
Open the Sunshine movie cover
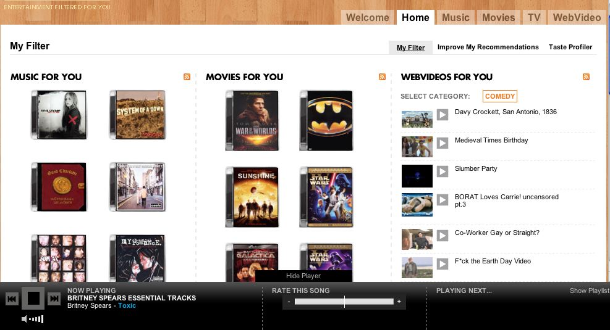252,197
